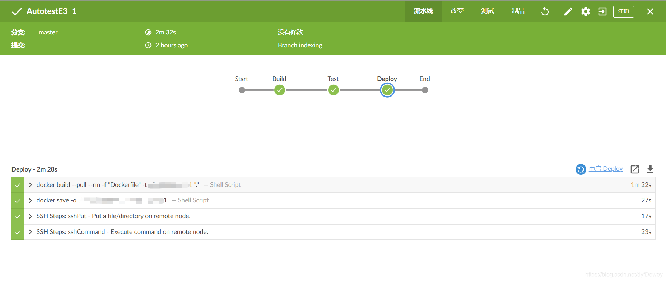The height and width of the screenshot is (281, 666).
Task: Click the 'Build' stage label
Action: tap(279, 79)
